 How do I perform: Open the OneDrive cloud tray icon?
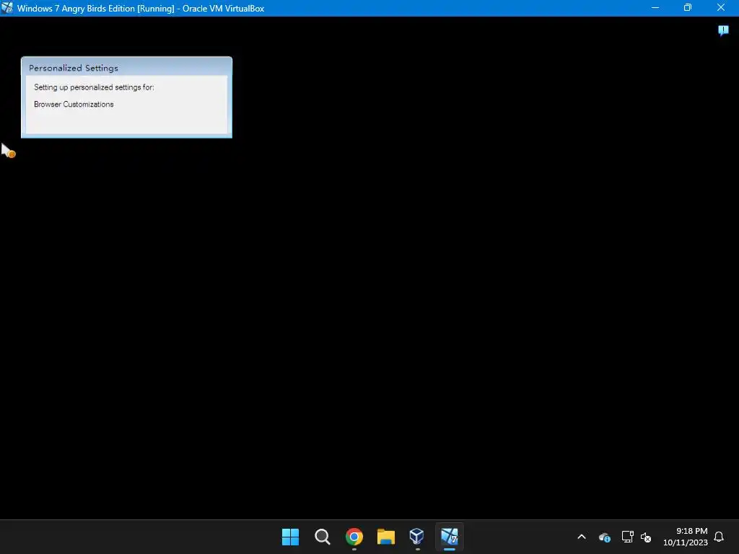tap(605, 537)
